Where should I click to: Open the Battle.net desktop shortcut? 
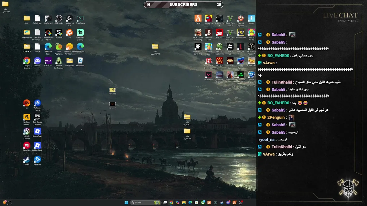(37, 160)
